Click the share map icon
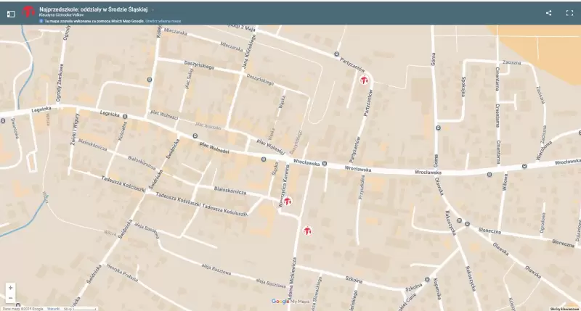This screenshot has width=581, height=311. tap(548, 13)
